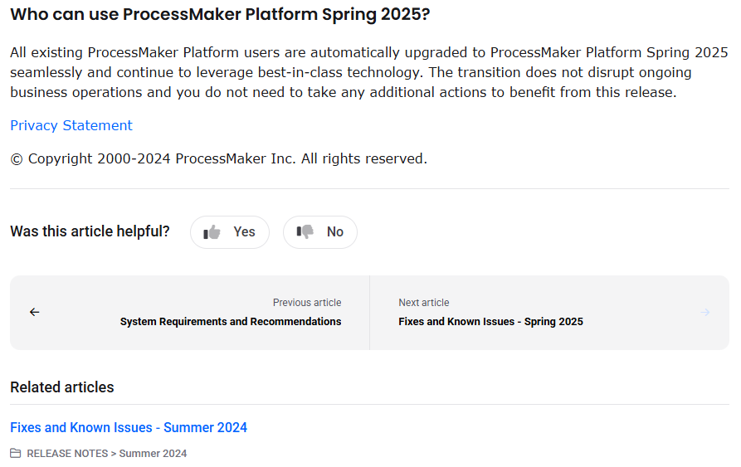This screenshot has width=741, height=467.
Task: Click the Previous article label
Action: tap(307, 303)
